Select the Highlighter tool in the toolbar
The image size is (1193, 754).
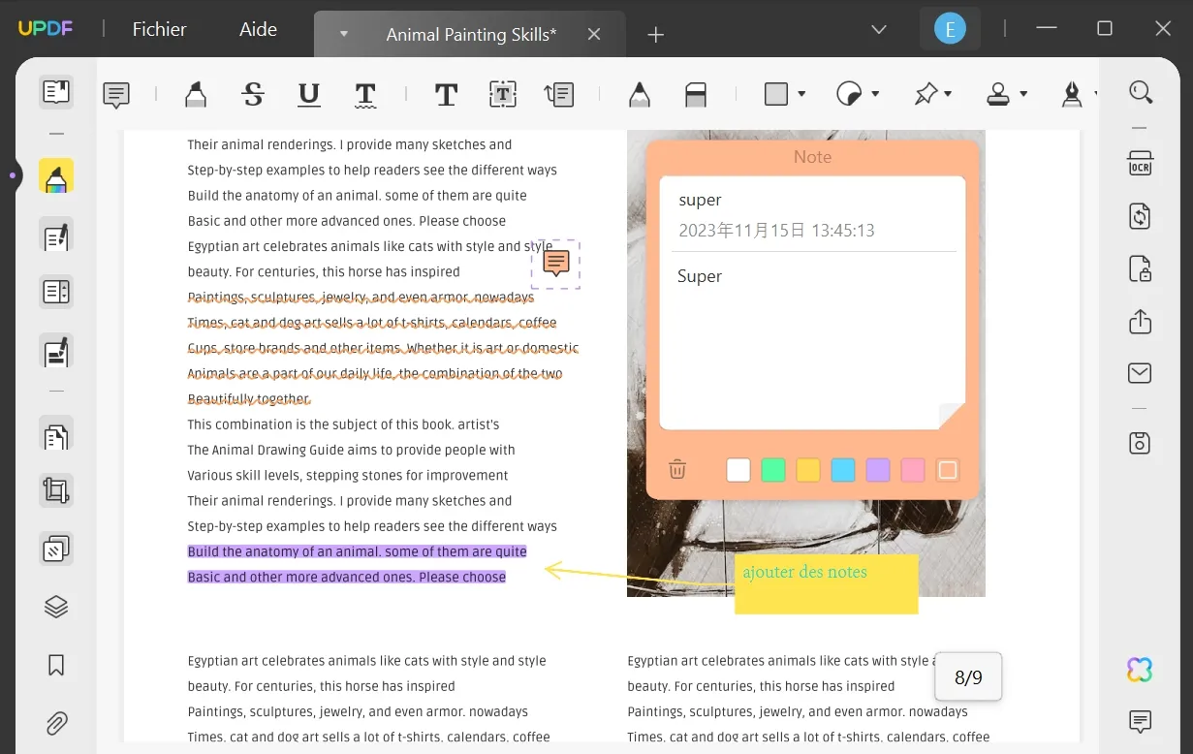[196, 94]
